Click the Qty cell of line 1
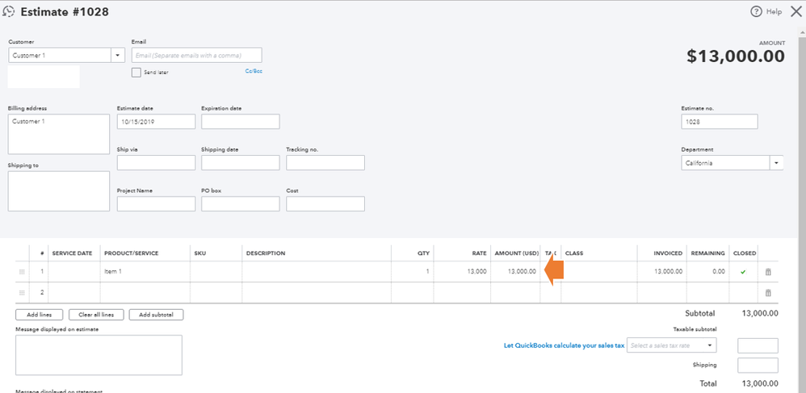 pyautogui.click(x=413, y=272)
